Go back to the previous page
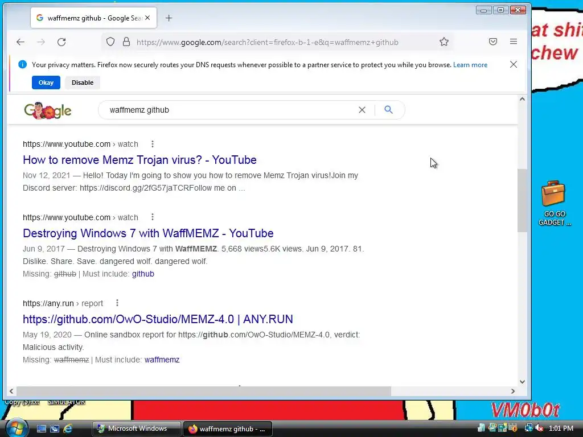 click(20, 42)
